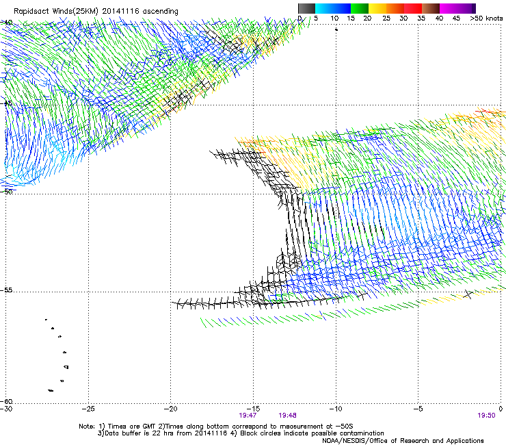Viewport: 506px width, 445px height.
Task: Click the brown 35-40 knots legend color
Action: [431, 8]
